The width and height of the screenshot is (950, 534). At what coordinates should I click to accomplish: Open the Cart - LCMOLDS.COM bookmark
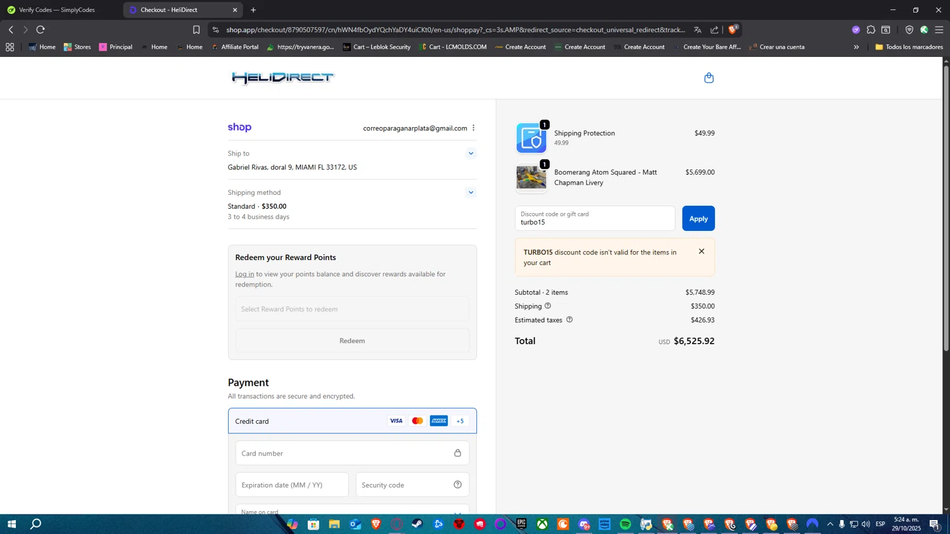coord(452,47)
